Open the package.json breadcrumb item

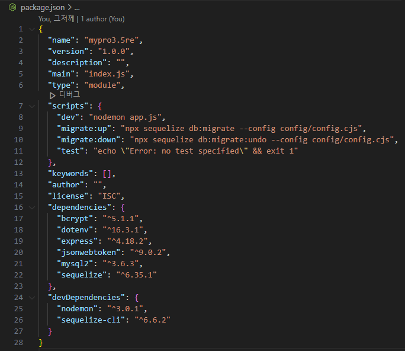43,8
